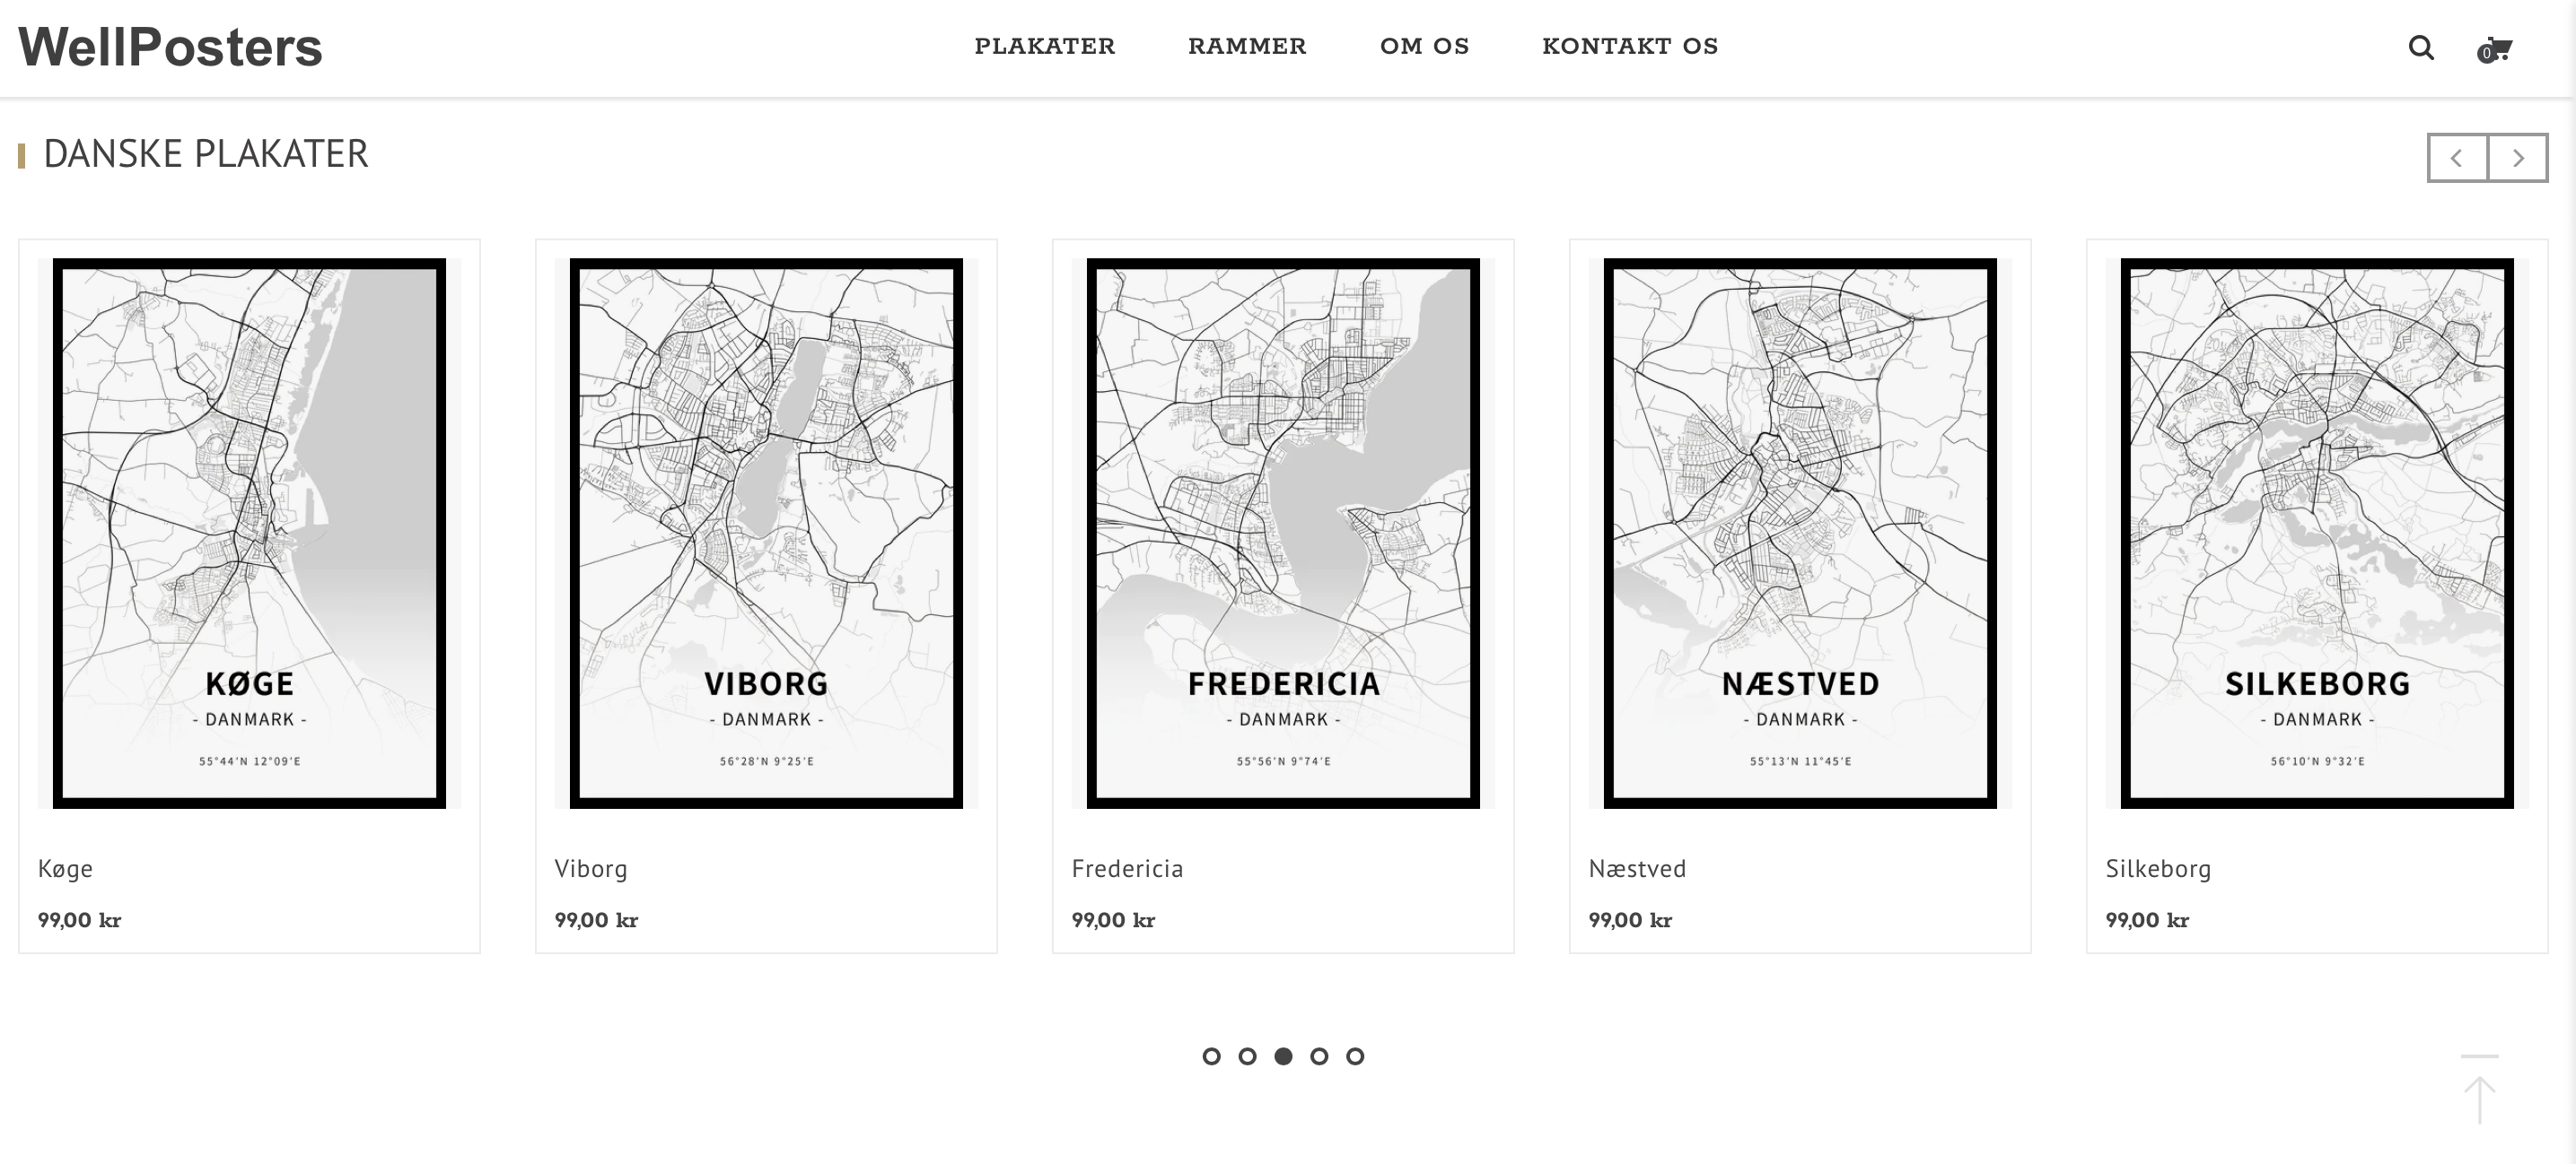Click the Silkeborg product title

coord(2158,868)
